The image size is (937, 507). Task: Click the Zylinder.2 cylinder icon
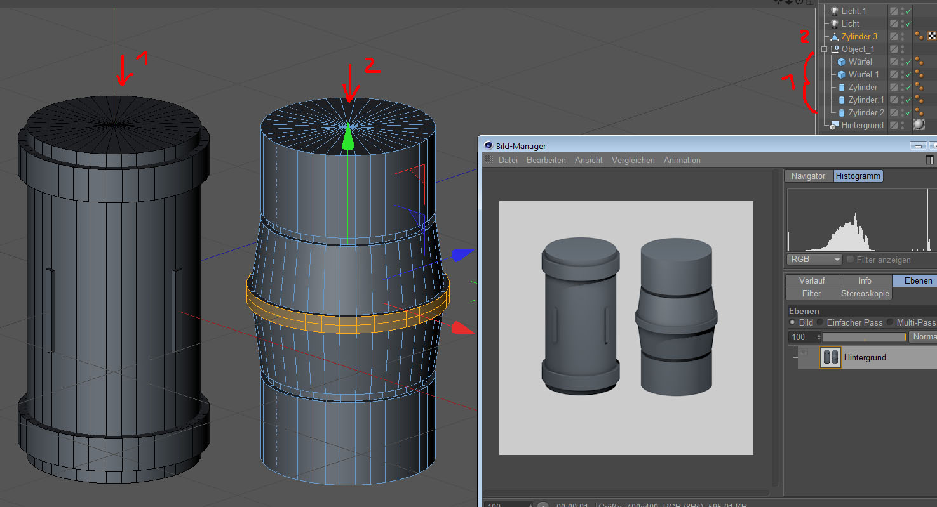[x=842, y=113]
